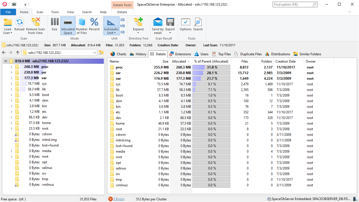This screenshot has width=359, height=202.
Task: Open the File menu
Action: pos(8,12)
